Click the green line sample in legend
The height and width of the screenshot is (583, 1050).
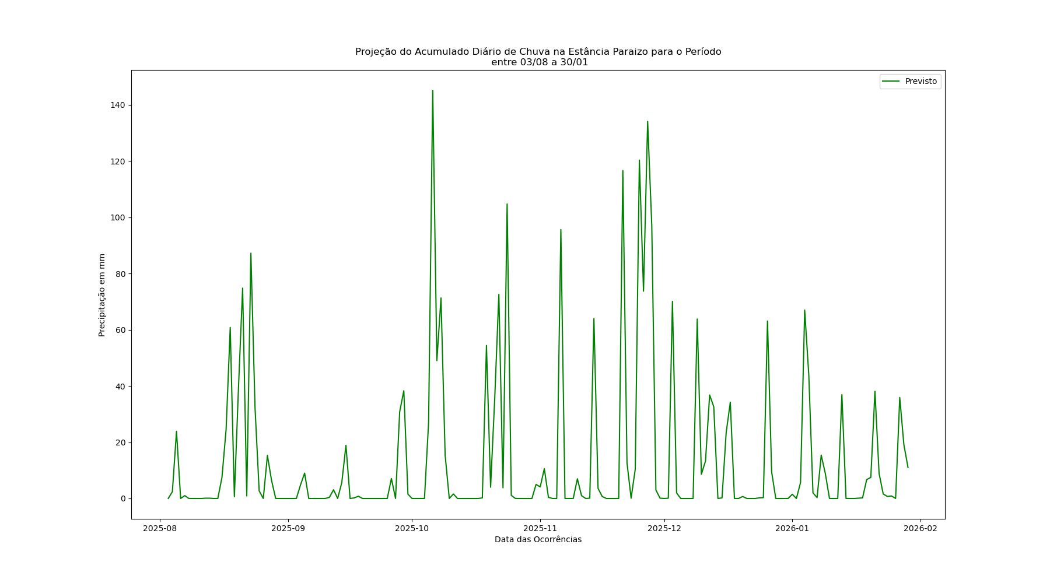click(891, 82)
